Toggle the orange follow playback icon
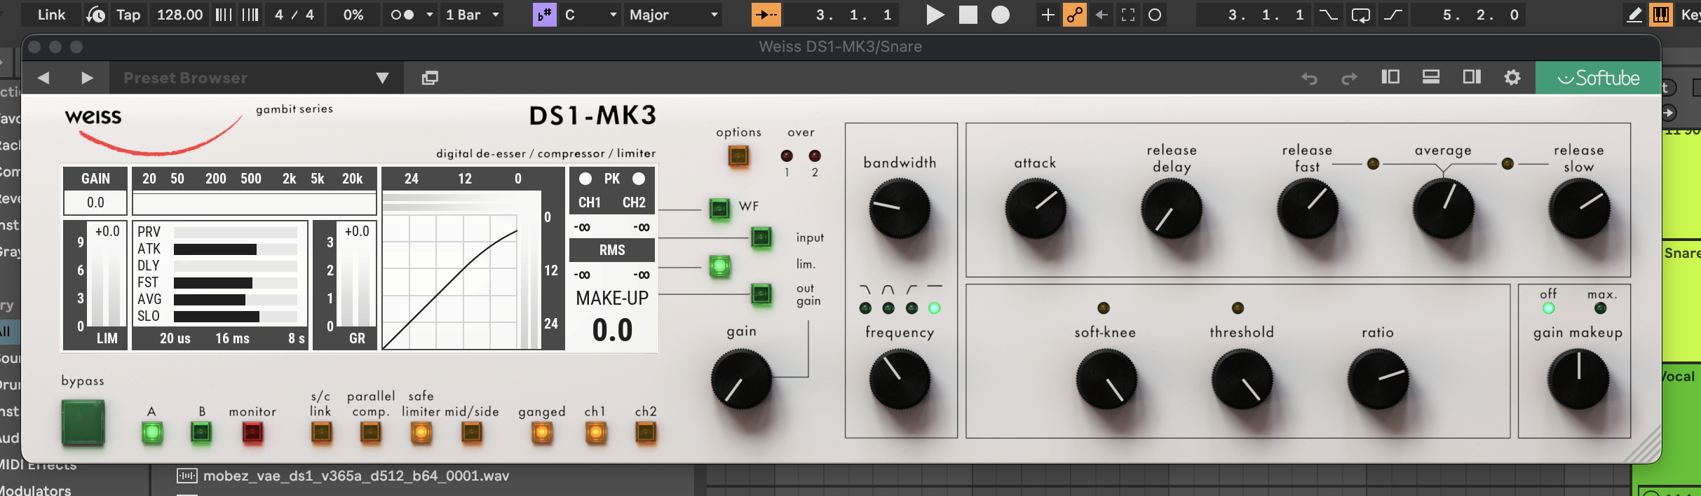The width and height of the screenshot is (1701, 496). 766,15
